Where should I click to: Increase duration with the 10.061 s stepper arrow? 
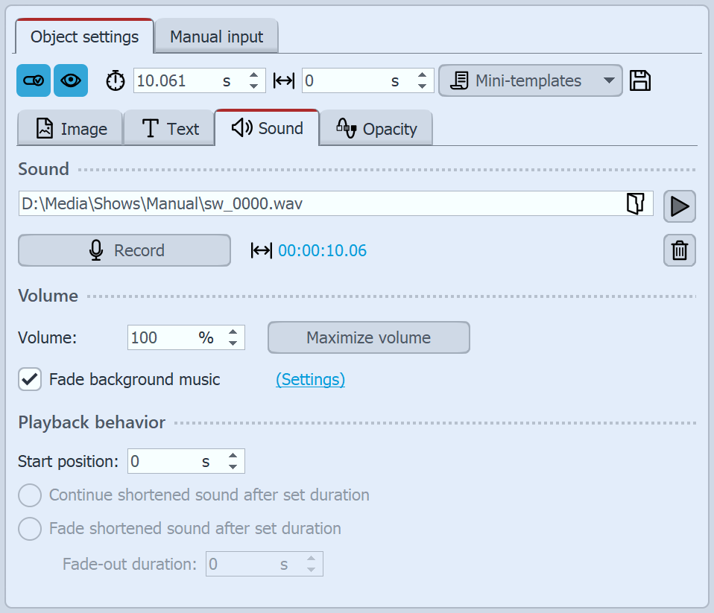click(253, 75)
